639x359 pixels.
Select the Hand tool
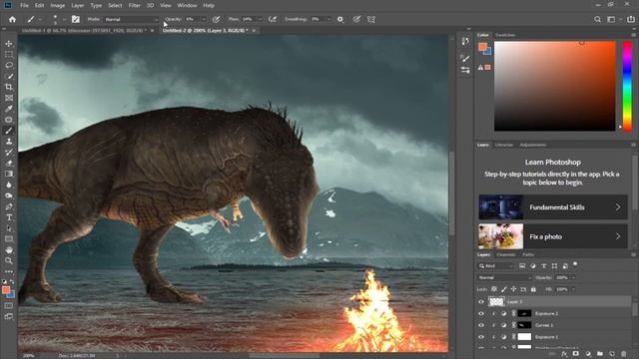[9, 250]
